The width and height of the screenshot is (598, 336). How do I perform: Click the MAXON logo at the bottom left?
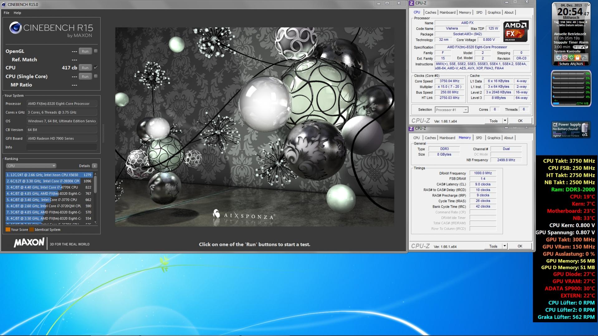coord(29,243)
